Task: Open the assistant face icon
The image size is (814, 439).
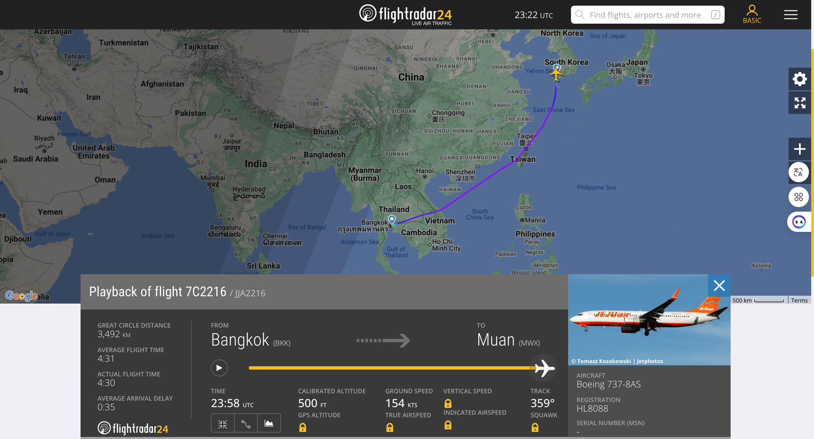Action: click(799, 222)
